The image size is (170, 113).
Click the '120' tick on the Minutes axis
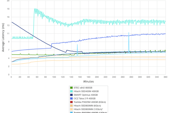pos(63,77)
